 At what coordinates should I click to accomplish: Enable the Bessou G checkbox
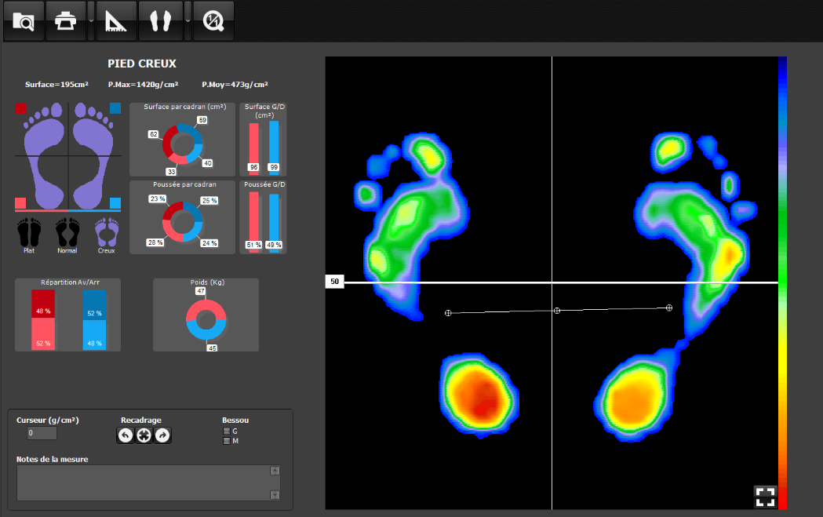227,431
